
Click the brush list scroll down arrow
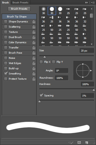pyautogui.click(x=92, y=44)
